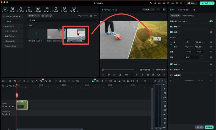
Task: Click the timeline zoom-in plus icon
Action: [155, 81]
